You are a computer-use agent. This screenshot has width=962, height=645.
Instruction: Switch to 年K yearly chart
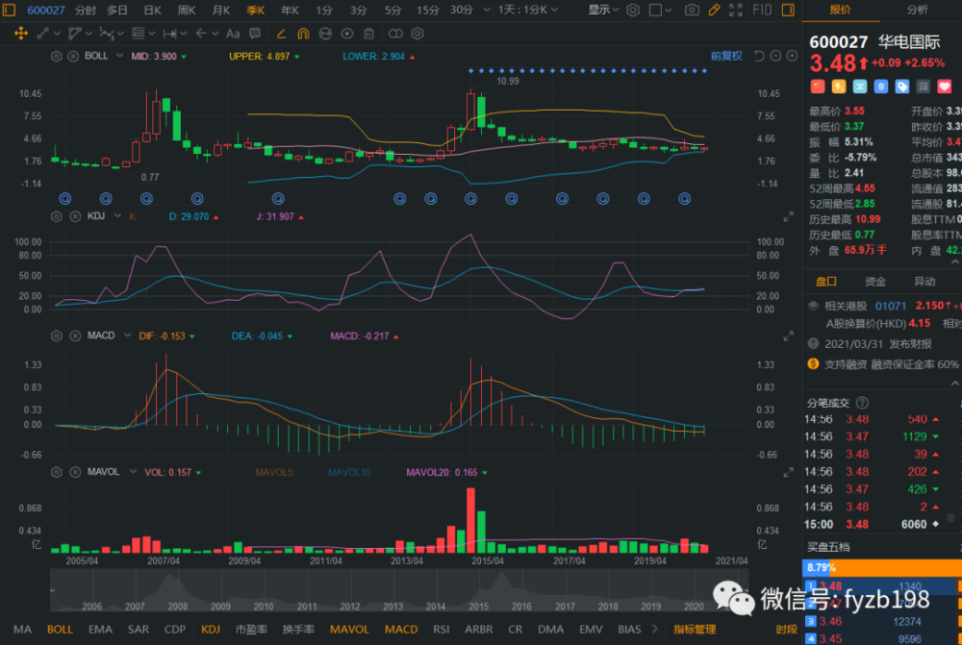(290, 10)
